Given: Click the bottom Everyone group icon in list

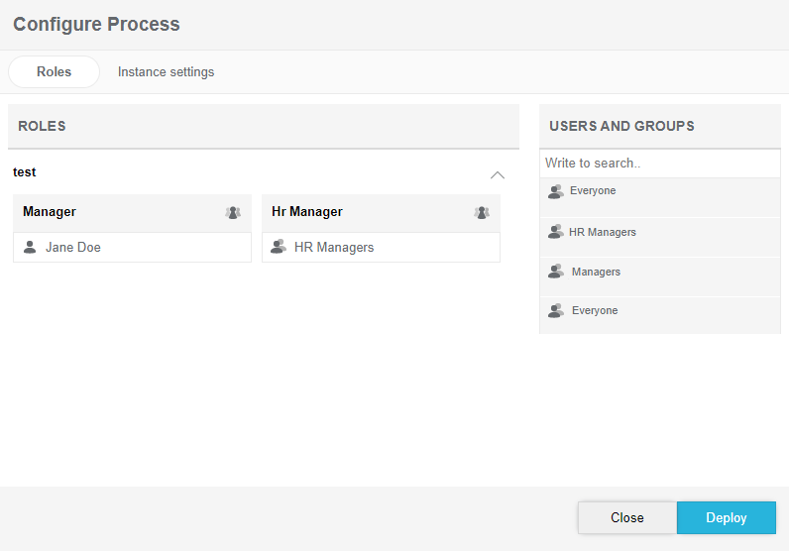Looking at the screenshot, I should click(x=556, y=310).
